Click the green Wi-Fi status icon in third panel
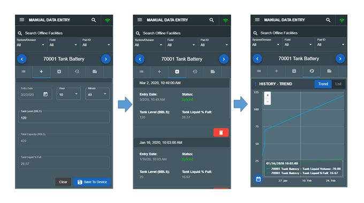The width and height of the screenshot is (364, 203). 342,20
